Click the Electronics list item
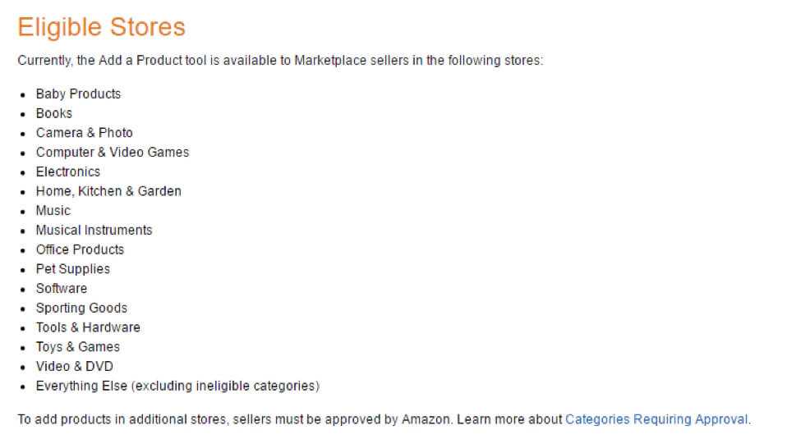The width and height of the screenshot is (801, 439). 68,171
